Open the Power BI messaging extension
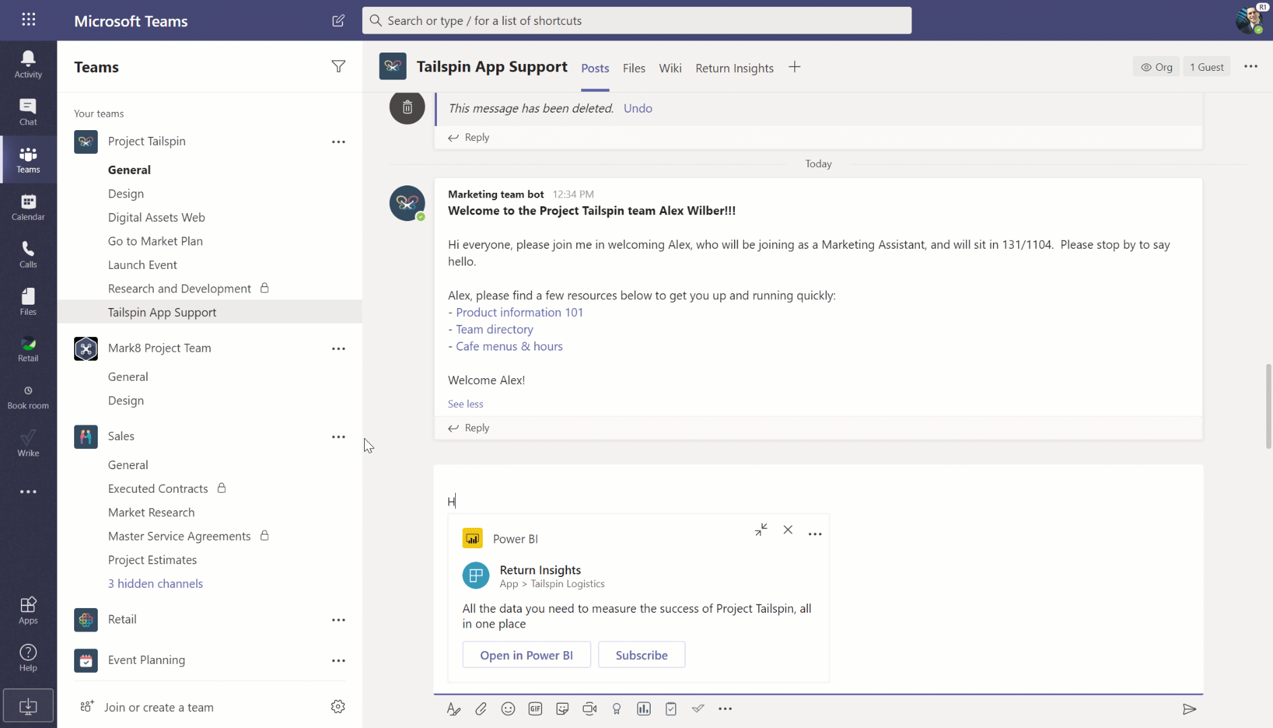This screenshot has width=1273, height=728. pos(644,708)
